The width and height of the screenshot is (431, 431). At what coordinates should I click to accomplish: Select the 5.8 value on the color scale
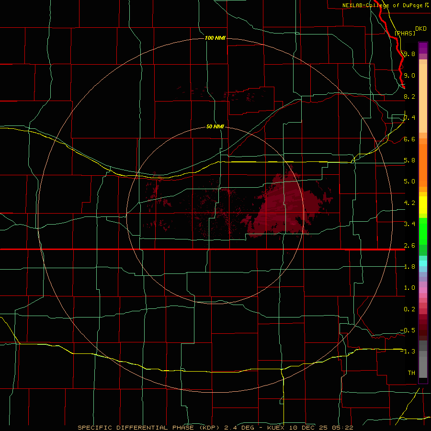(409, 160)
